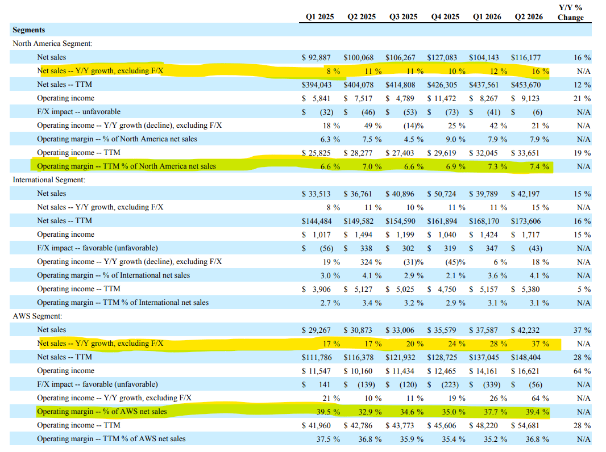Click AWS F/X impact value 141

point(325,384)
